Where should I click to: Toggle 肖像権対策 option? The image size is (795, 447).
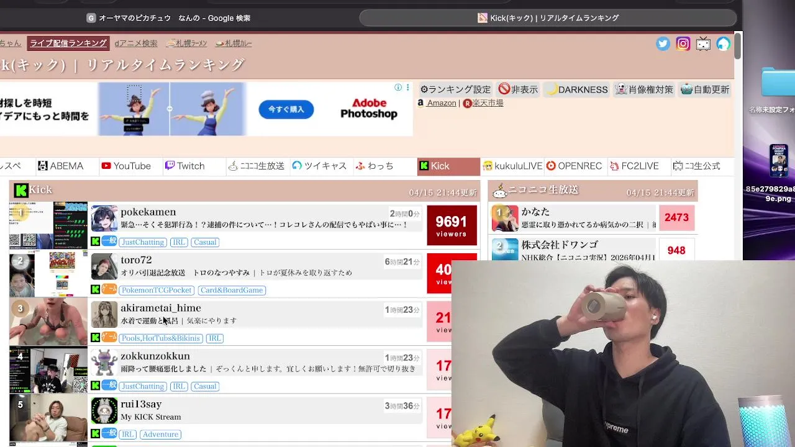pos(644,89)
